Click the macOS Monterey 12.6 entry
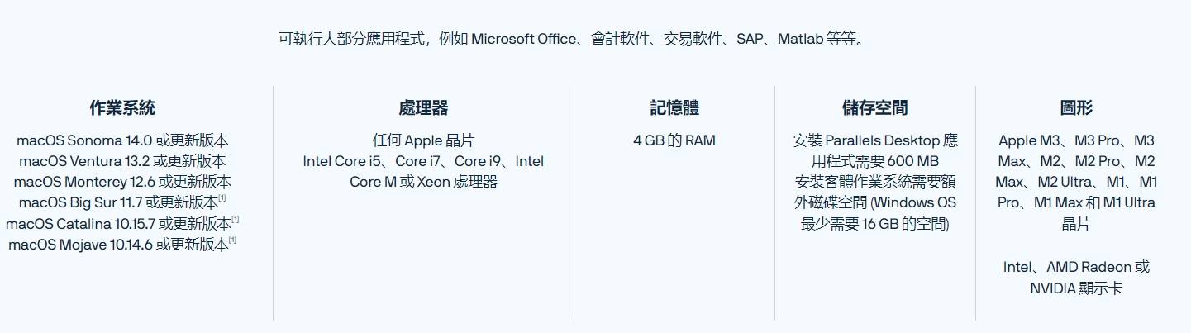This screenshot has width=1191, height=333. (122, 182)
